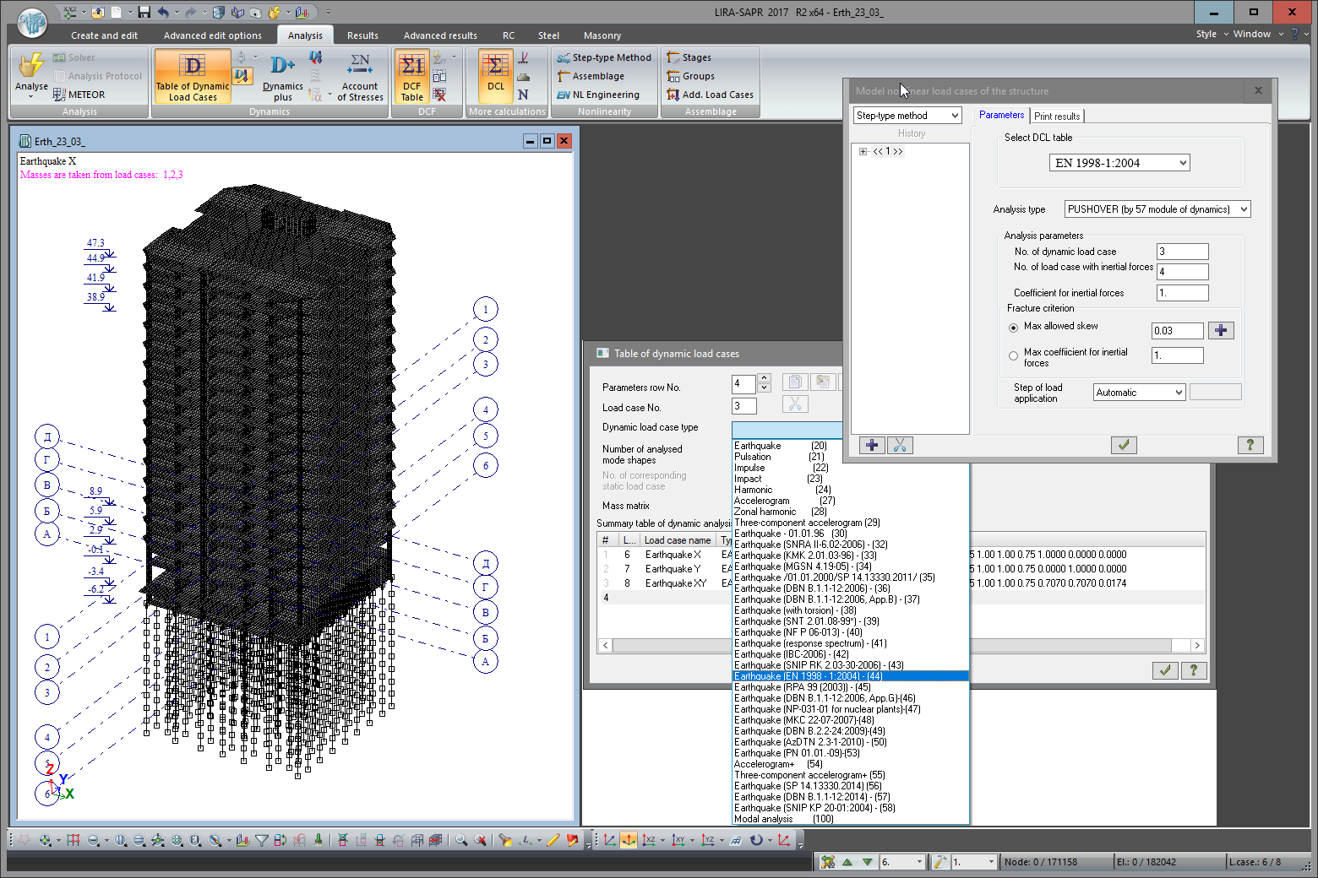The width and height of the screenshot is (1318, 878).
Task: Open the DCF Table tool
Action: coord(411,76)
